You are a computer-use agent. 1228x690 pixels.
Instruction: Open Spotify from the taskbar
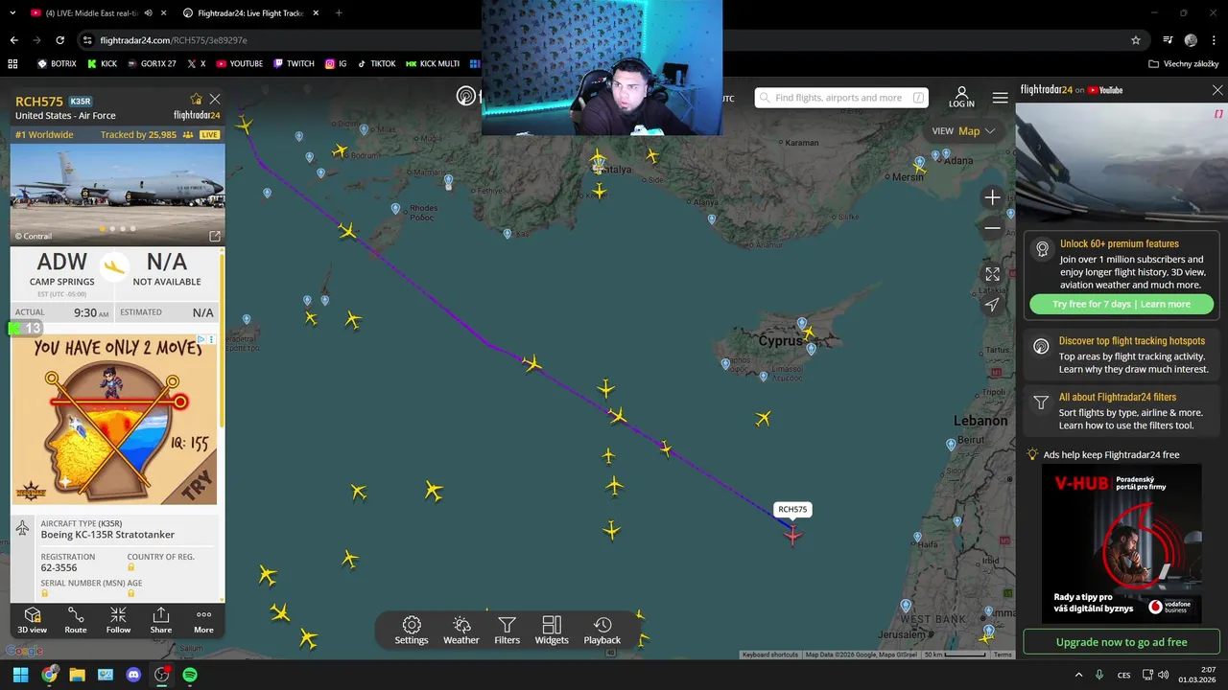coord(190,675)
